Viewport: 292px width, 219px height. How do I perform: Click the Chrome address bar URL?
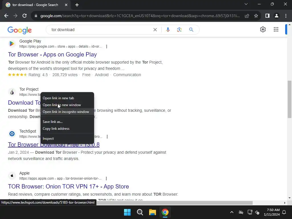(x=140, y=16)
